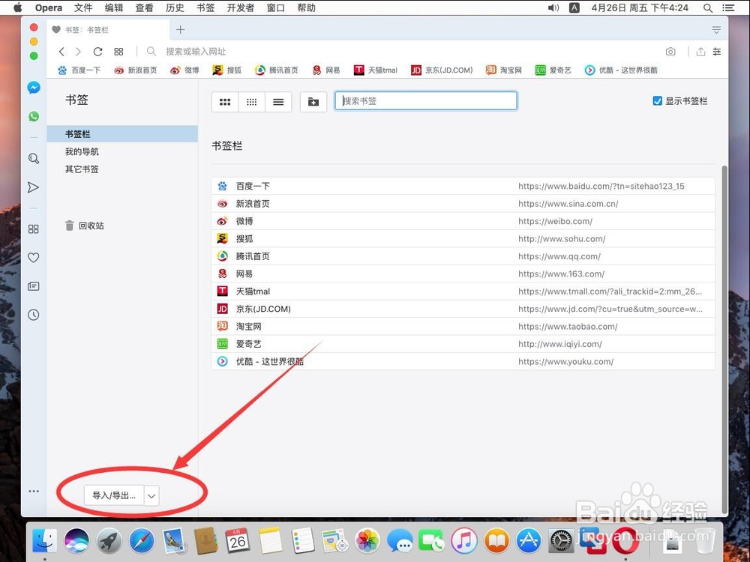Image resolution: width=750 pixels, height=562 pixels.
Task: Open the 回收站 trash folder
Action: [x=85, y=226]
